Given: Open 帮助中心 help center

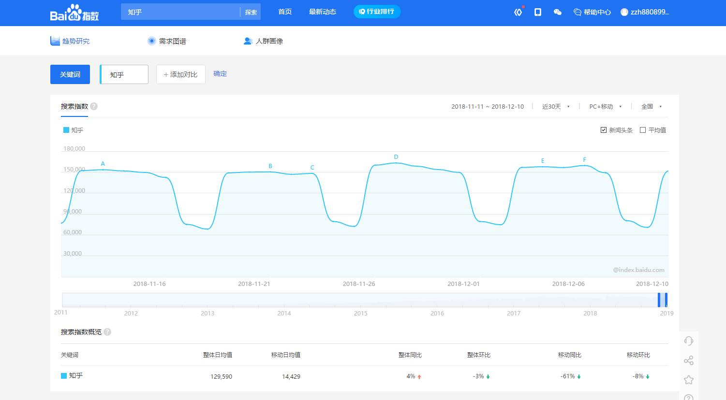Looking at the screenshot, I should pos(592,12).
